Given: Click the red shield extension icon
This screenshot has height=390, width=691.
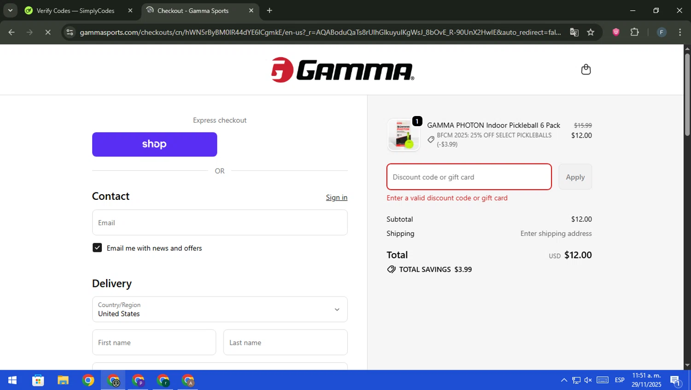Looking at the screenshot, I should tap(616, 32).
